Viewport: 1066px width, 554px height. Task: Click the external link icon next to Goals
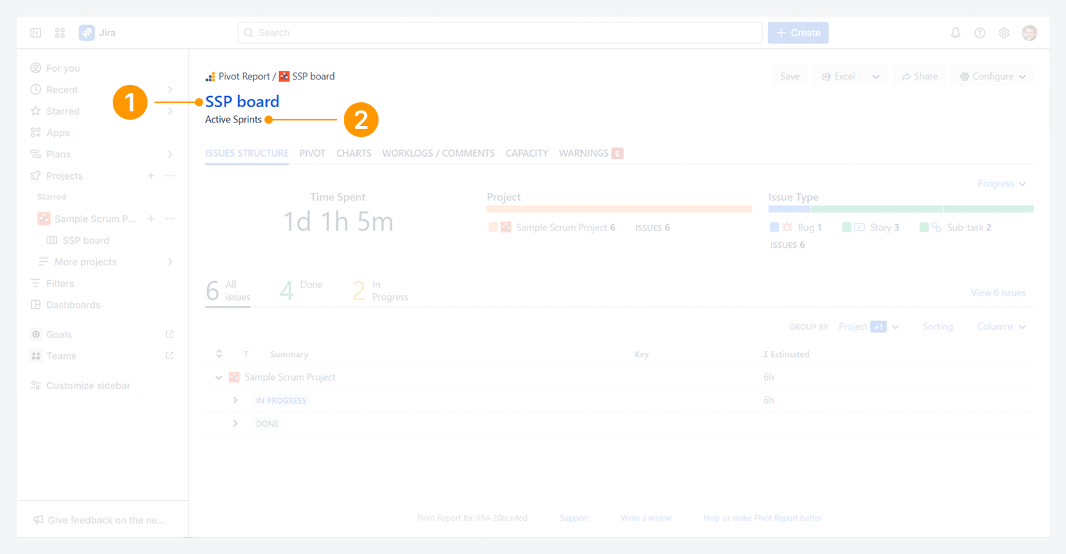pyautogui.click(x=170, y=335)
